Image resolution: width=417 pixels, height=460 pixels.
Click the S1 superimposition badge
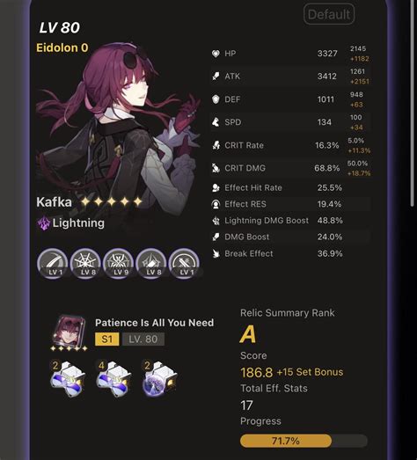(107, 340)
